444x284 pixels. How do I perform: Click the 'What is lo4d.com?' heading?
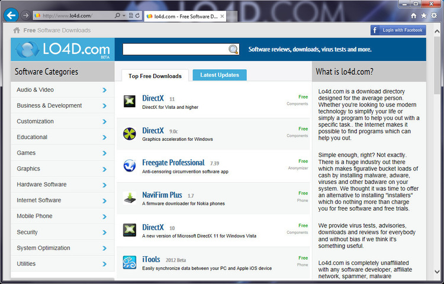[x=345, y=72]
